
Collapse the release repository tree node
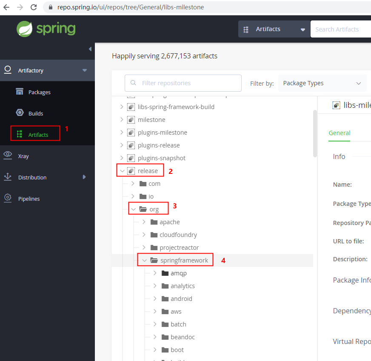tap(123, 170)
